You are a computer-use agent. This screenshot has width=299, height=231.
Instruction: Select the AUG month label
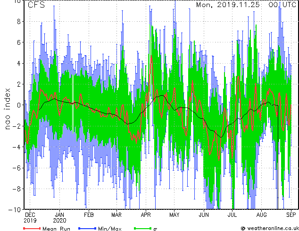(x=261, y=215)
